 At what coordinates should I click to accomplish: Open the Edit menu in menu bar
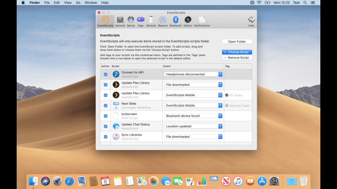[x=57, y=3]
